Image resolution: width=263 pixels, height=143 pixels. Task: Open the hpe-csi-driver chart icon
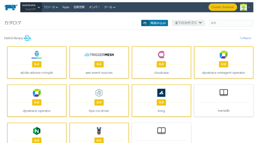tap(99, 93)
